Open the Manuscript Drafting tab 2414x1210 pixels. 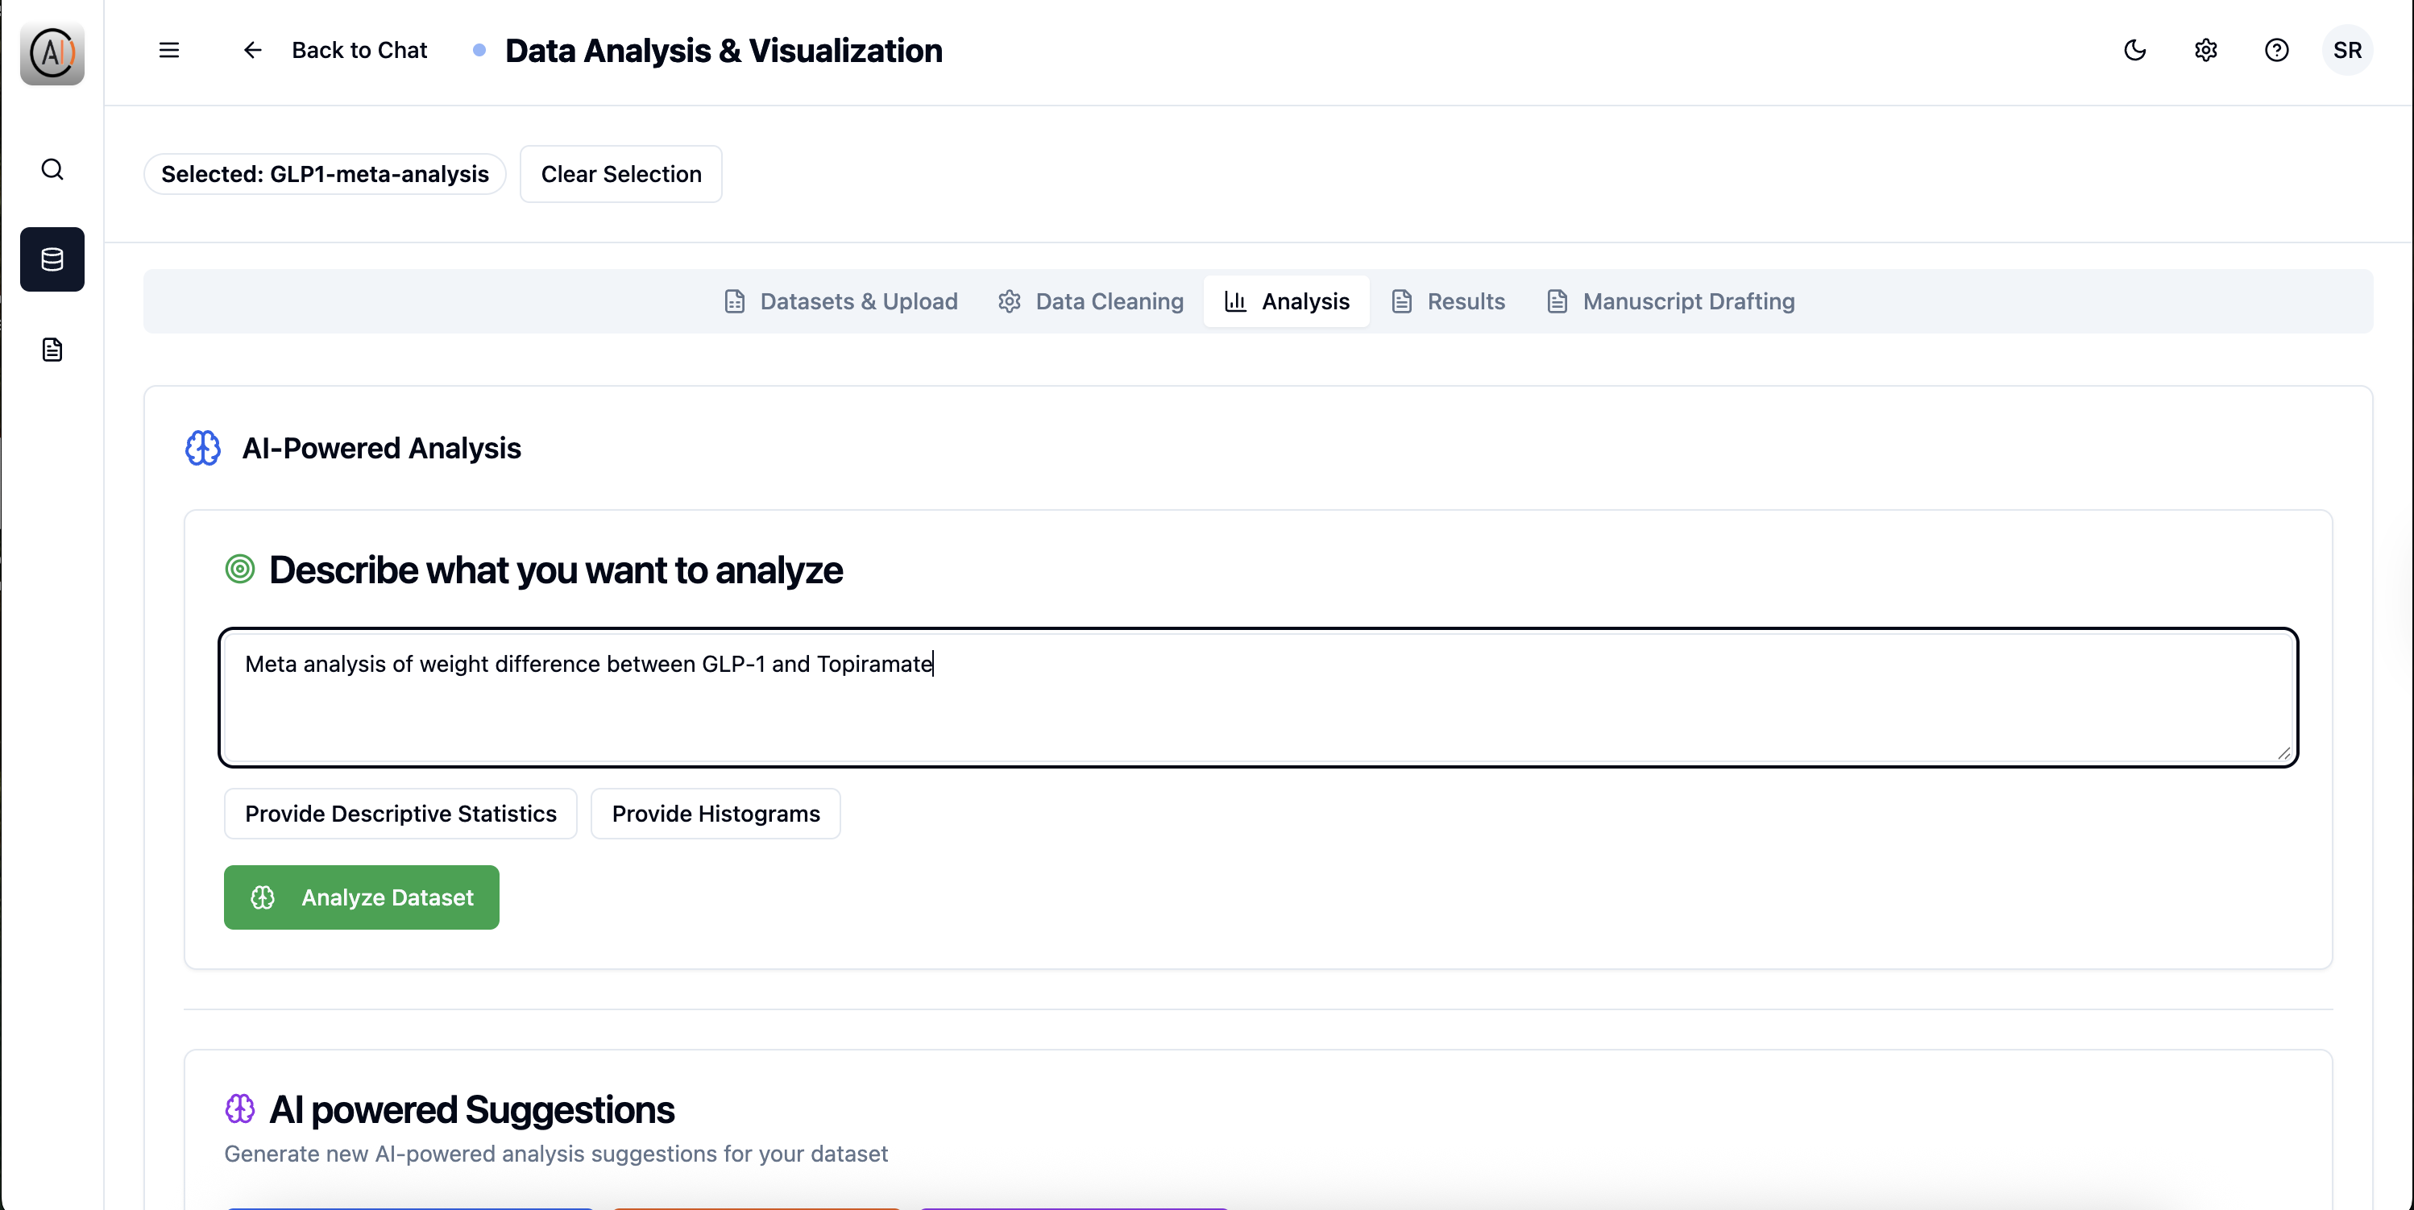click(1671, 300)
